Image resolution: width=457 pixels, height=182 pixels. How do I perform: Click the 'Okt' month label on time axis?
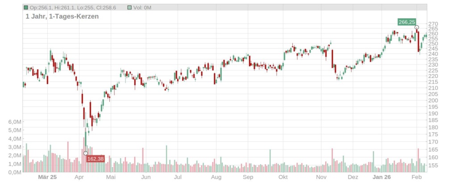pos(283,177)
